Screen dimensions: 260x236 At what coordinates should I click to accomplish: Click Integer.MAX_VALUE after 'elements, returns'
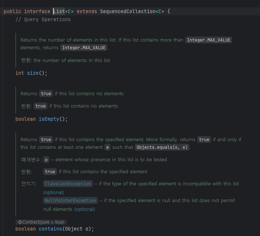(x=84, y=48)
